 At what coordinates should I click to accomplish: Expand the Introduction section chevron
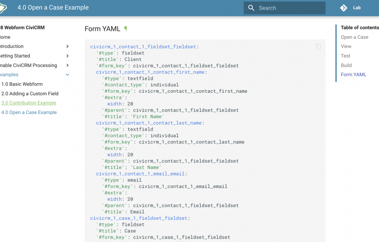(67, 46)
